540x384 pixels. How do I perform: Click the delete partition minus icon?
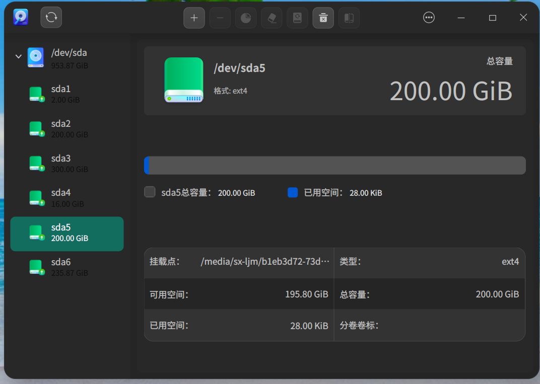pyautogui.click(x=220, y=17)
